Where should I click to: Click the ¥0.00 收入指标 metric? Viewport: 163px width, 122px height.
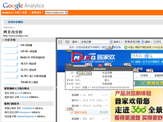pyautogui.click(x=29, y=82)
